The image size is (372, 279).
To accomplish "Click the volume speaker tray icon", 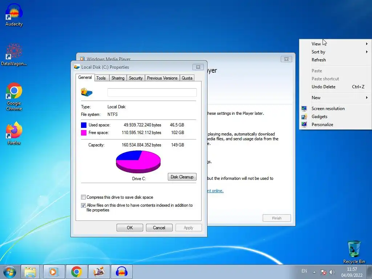I will click(332, 272).
